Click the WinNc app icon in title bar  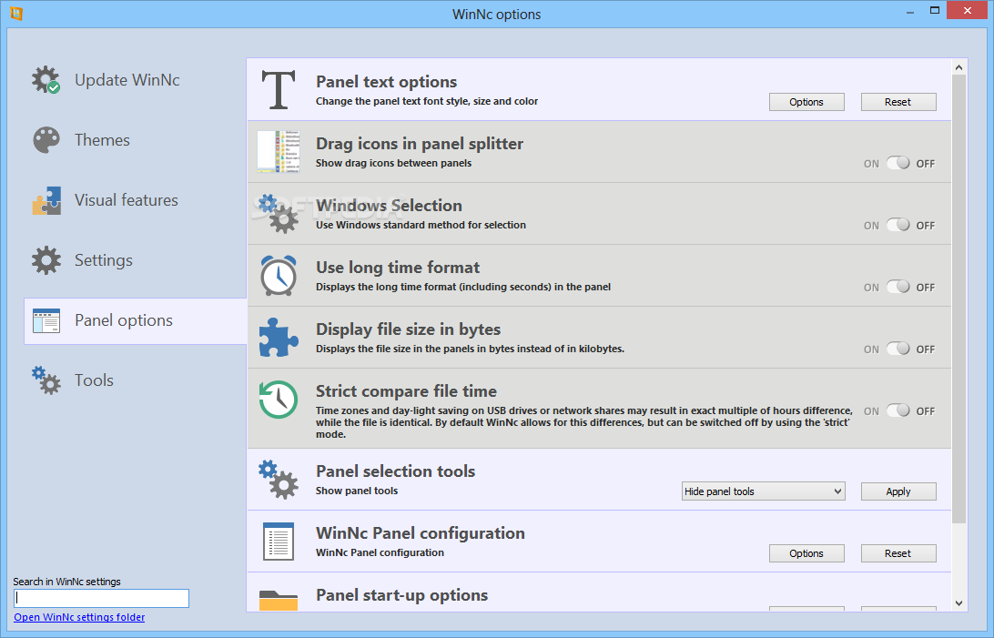[x=16, y=14]
